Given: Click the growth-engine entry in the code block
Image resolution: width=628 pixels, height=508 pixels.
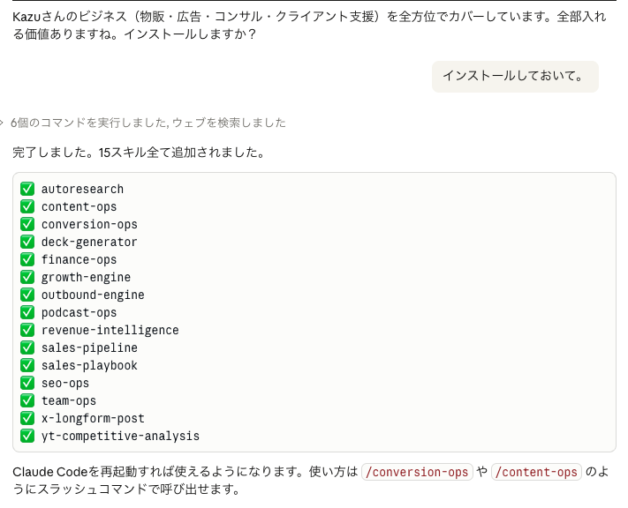Looking at the screenshot, I should (x=86, y=277).
